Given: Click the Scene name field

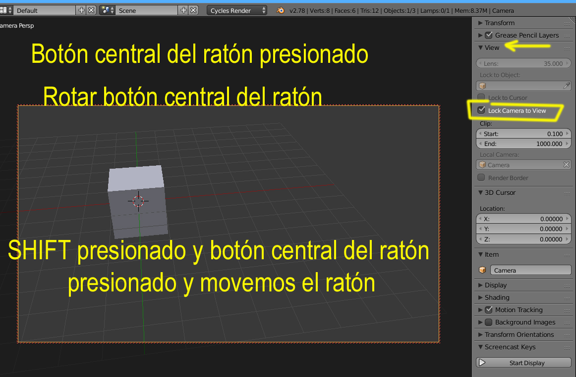Looking at the screenshot, I should 147,10.
